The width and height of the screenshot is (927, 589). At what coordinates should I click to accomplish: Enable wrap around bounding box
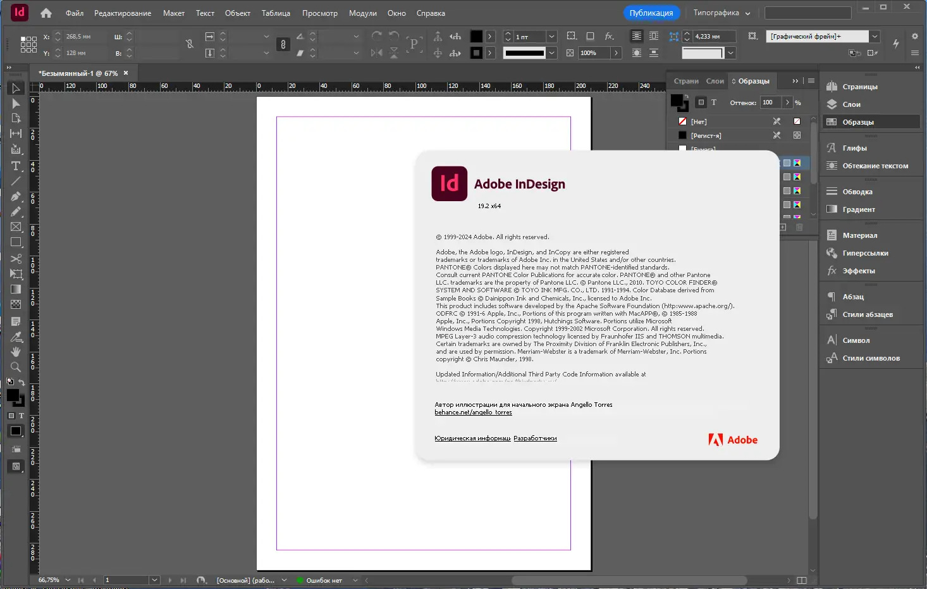[654, 36]
